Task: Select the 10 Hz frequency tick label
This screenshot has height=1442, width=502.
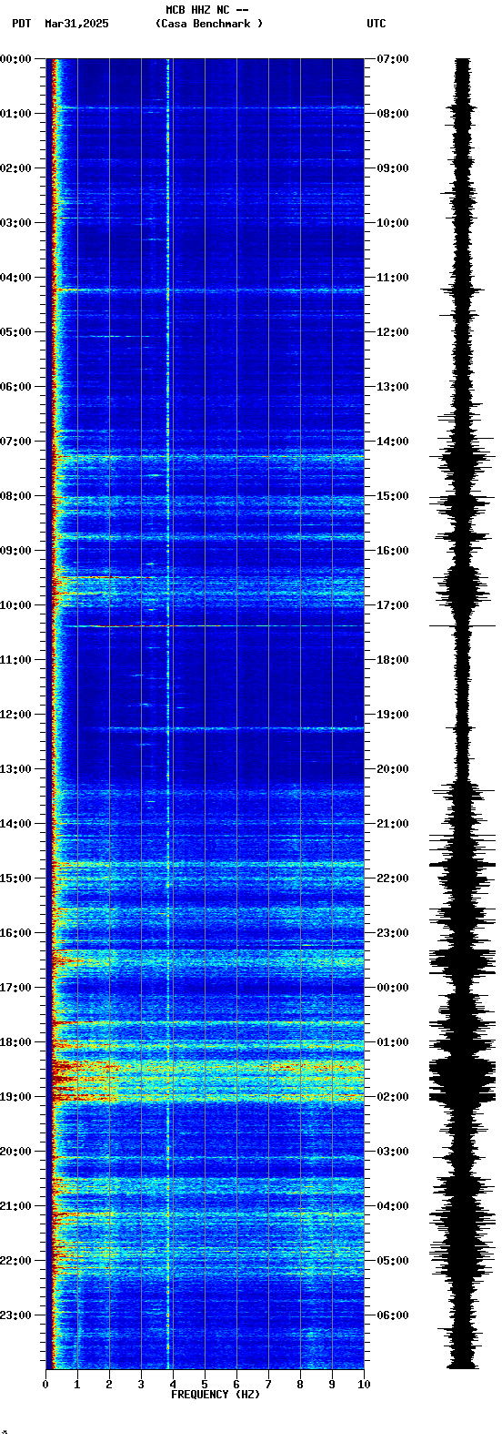Action: pyautogui.click(x=364, y=1385)
